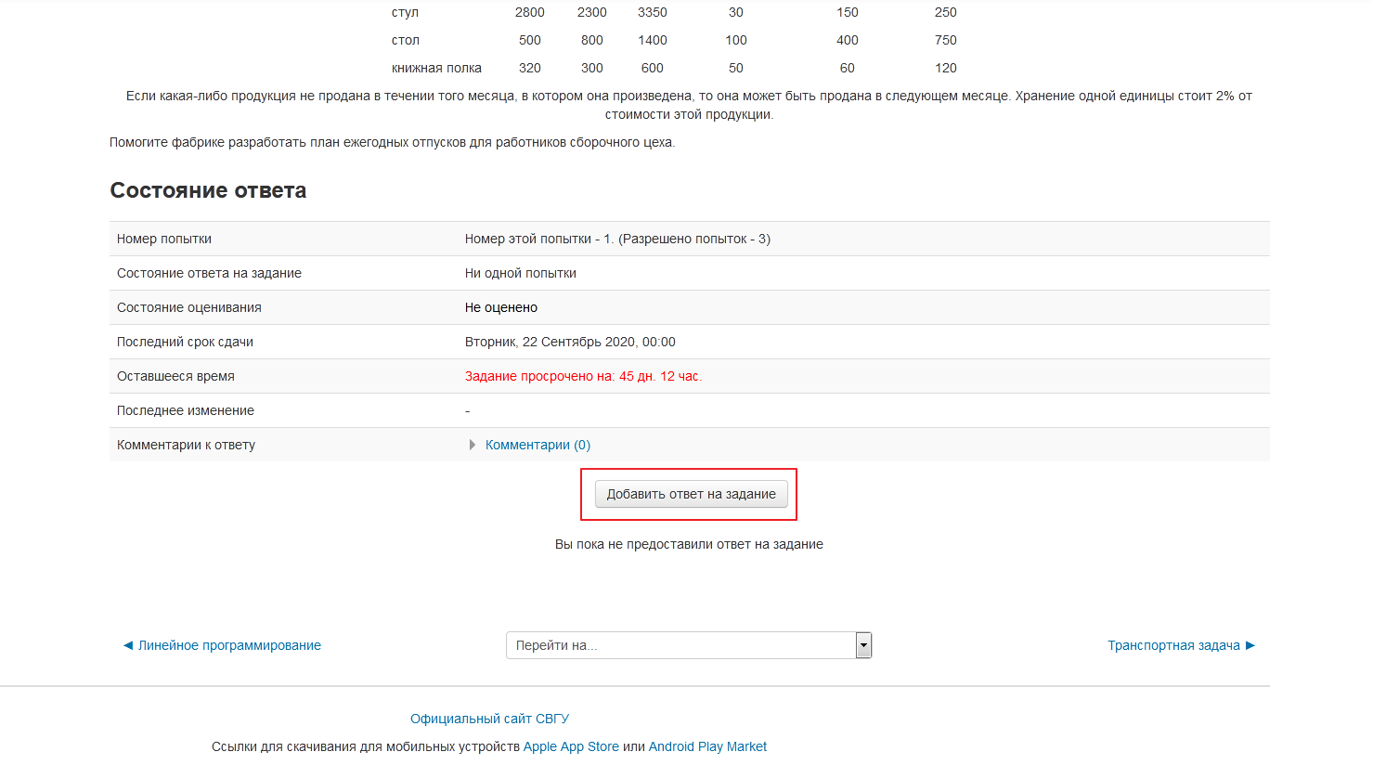The width and height of the screenshot is (1373, 765).
Task: Click the Вы пока не предоставили ответ notice
Action: coord(689,544)
